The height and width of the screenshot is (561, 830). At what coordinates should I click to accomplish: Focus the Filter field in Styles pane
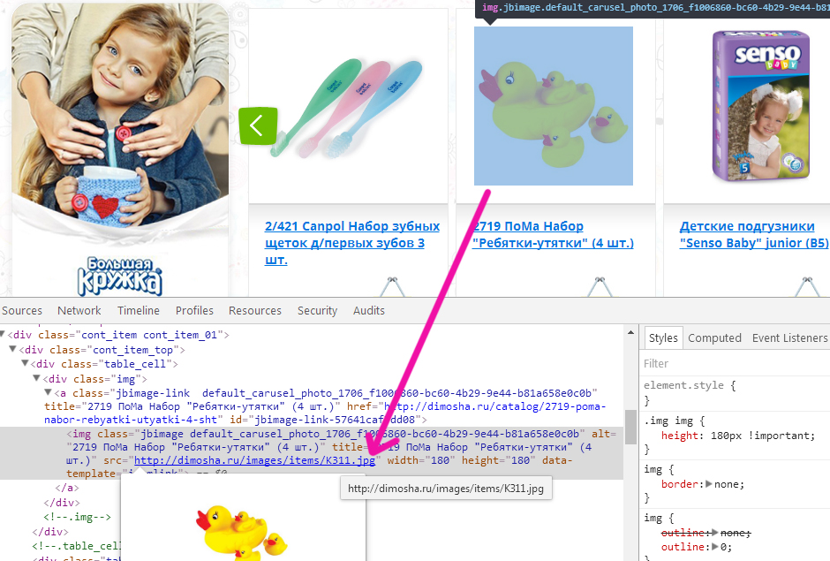tap(735, 363)
